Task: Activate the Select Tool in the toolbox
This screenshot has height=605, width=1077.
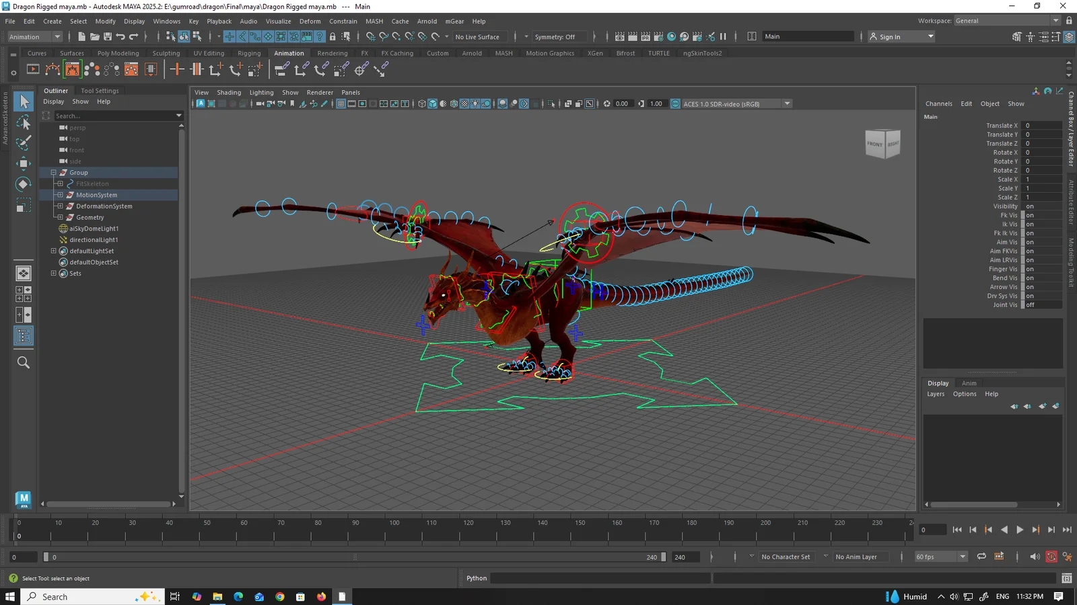Action: coord(24,101)
